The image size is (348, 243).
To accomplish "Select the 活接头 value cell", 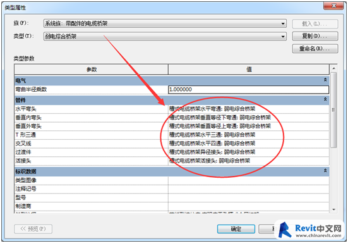I will 249,161.
